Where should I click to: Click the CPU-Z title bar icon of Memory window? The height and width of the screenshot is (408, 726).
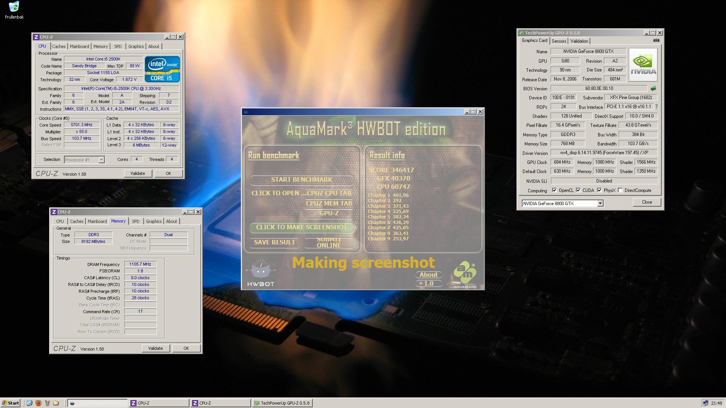tap(54, 212)
